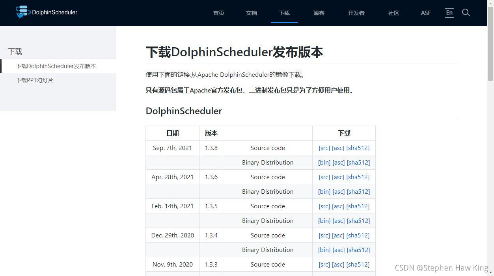This screenshot has width=494, height=276.
Task: Open [sha512] for 1.3.3 source code
Action: (358, 265)
